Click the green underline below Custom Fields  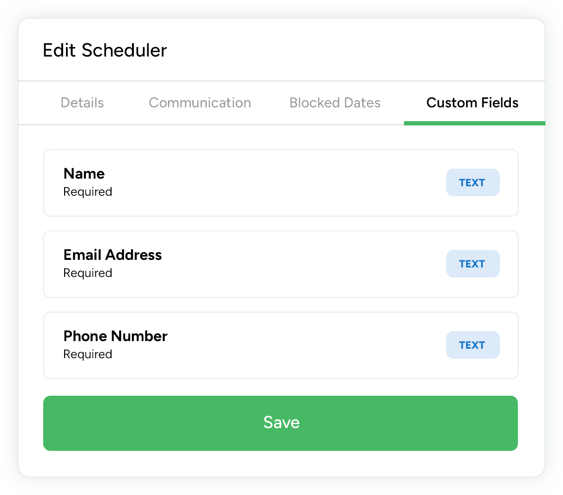pos(474,124)
